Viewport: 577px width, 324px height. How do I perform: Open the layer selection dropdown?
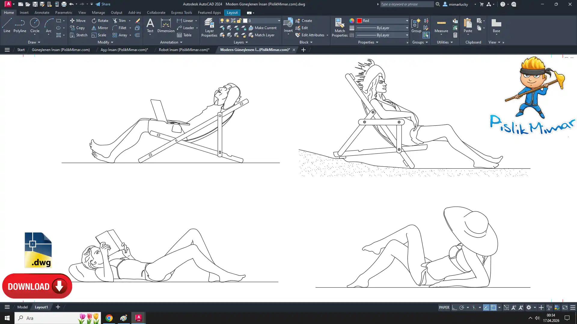pyautogui.click(x=279, y=21)
